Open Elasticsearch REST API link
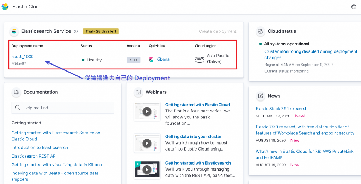 point(34,156)
